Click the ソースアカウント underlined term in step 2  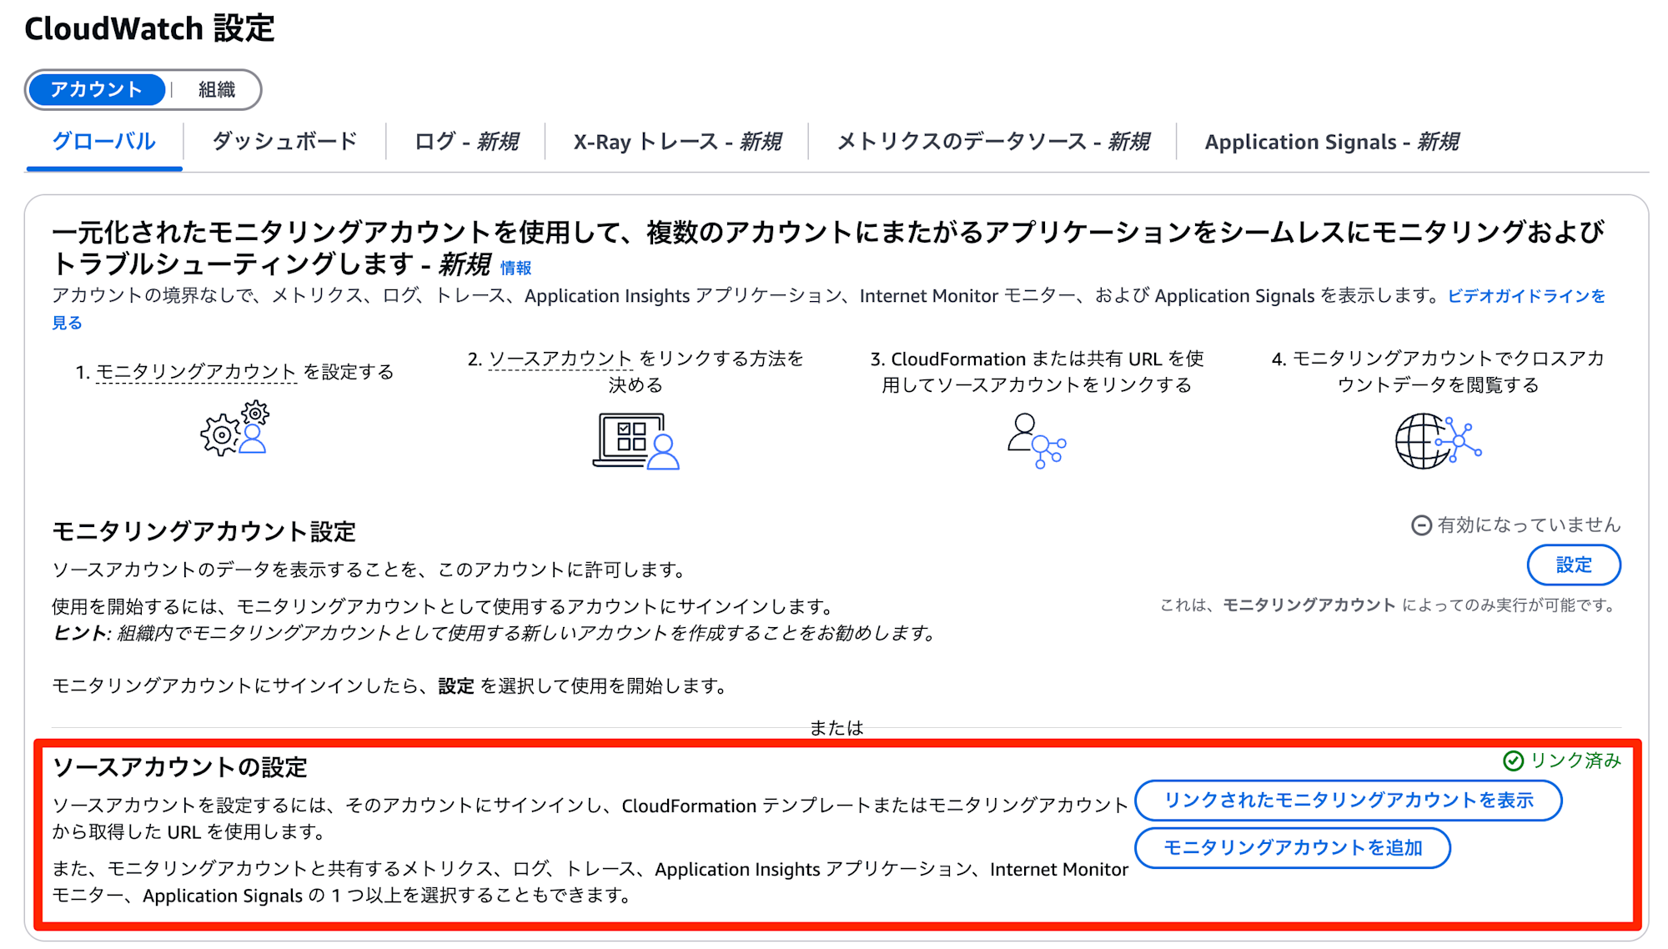click(560, 359)
